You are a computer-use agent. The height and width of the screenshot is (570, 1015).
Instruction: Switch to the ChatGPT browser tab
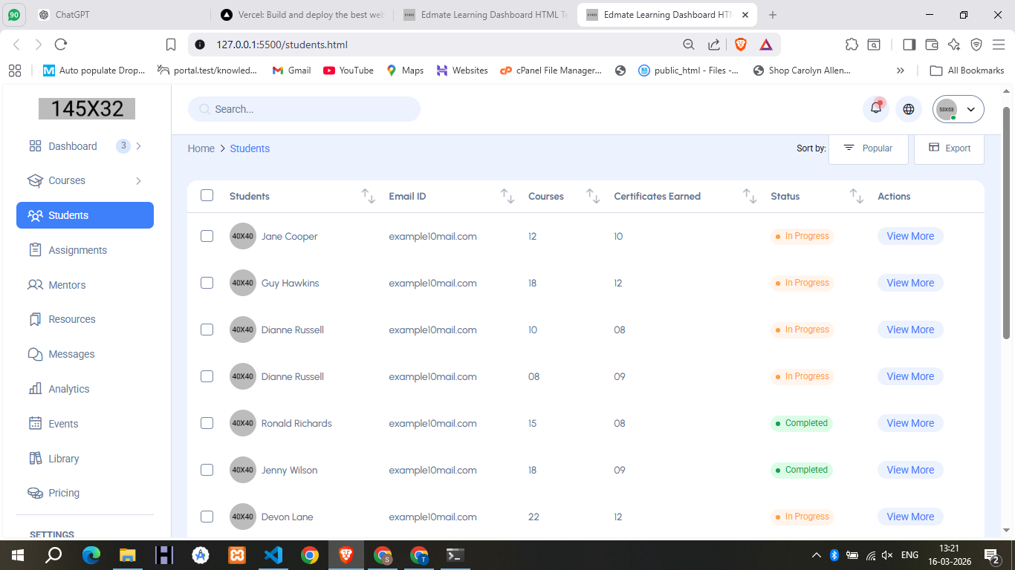pyautogui.click(x=111, y=15)
